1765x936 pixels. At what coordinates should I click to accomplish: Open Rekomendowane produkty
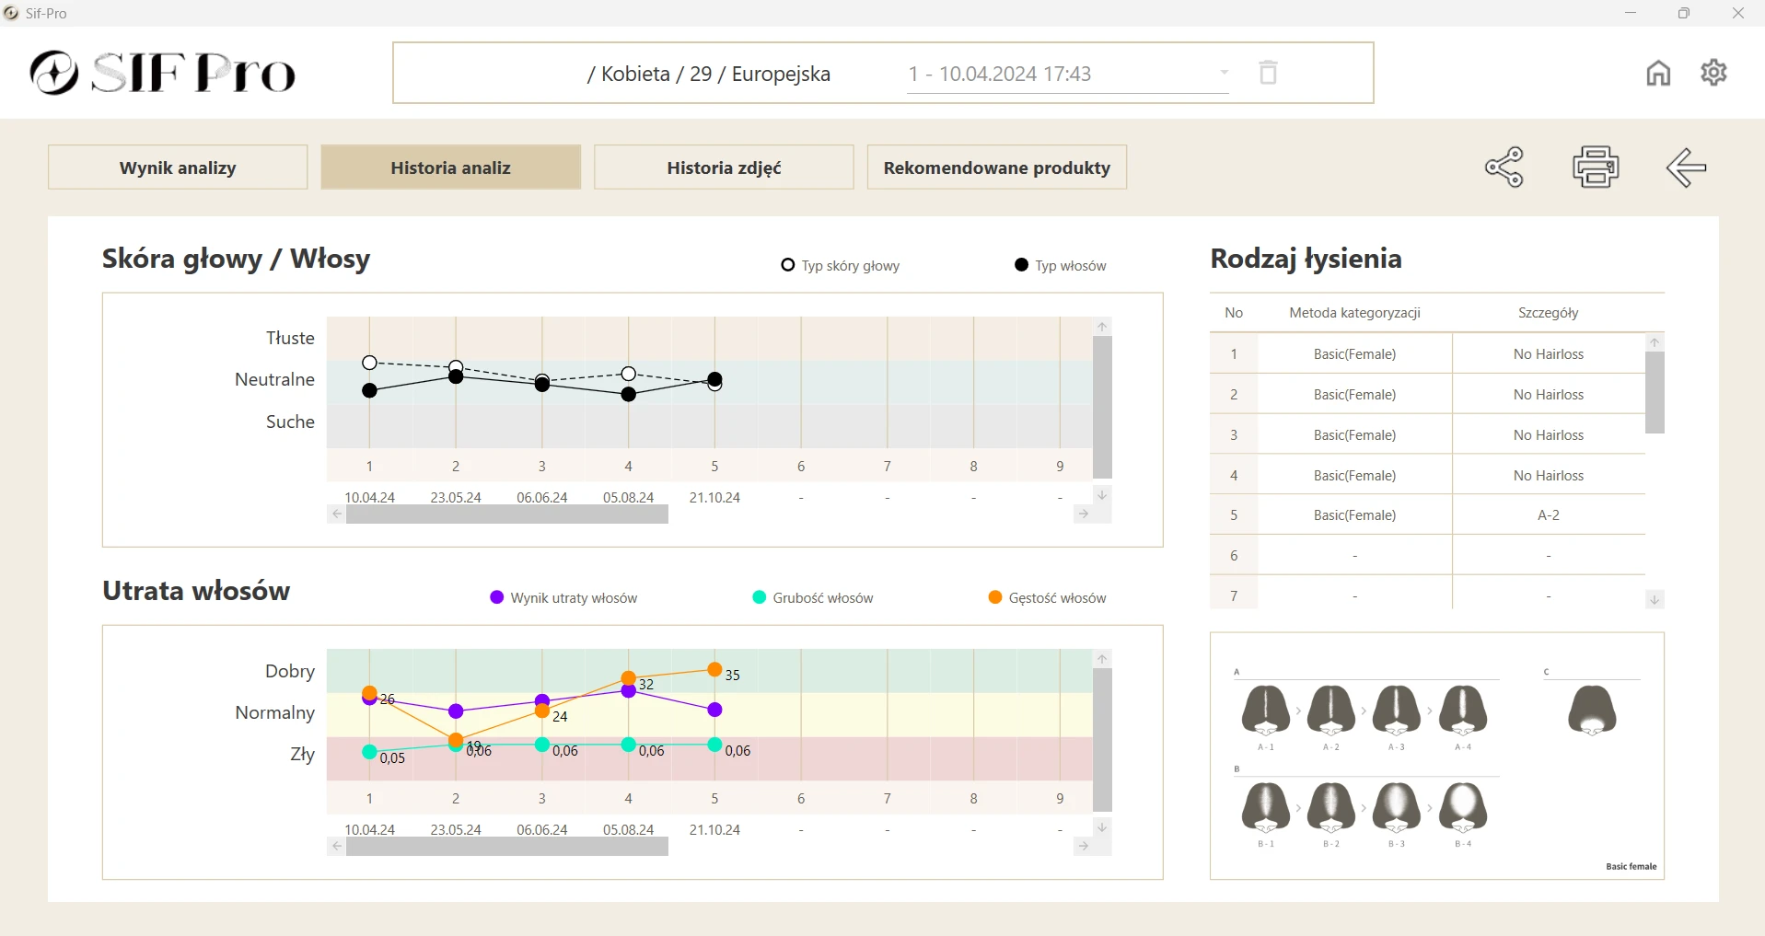pos(996,168)
